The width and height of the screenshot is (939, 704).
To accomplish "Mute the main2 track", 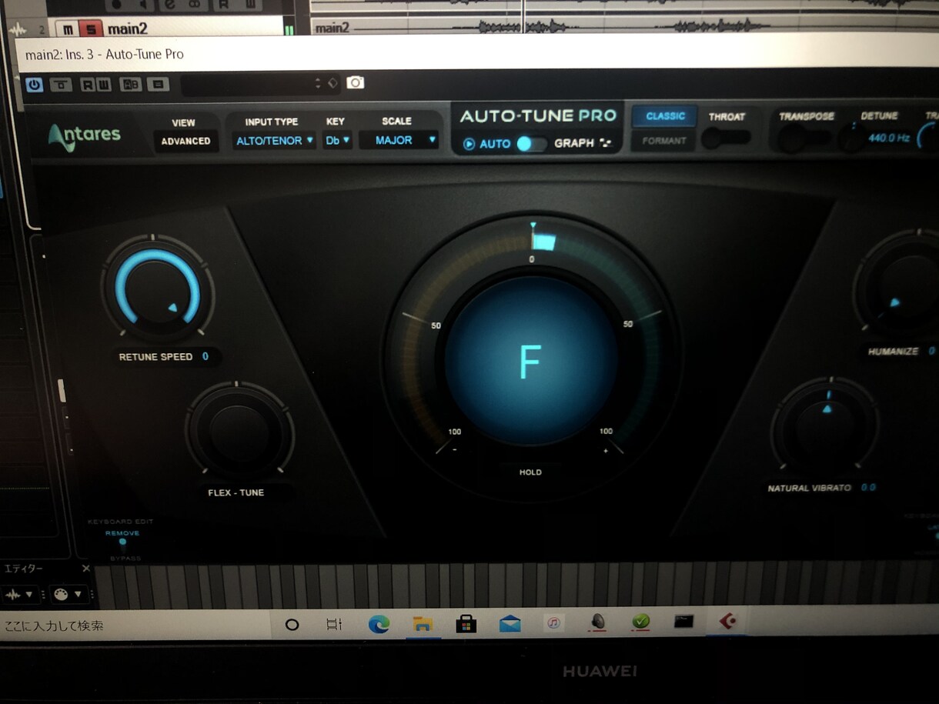I will tap(68, 30).
